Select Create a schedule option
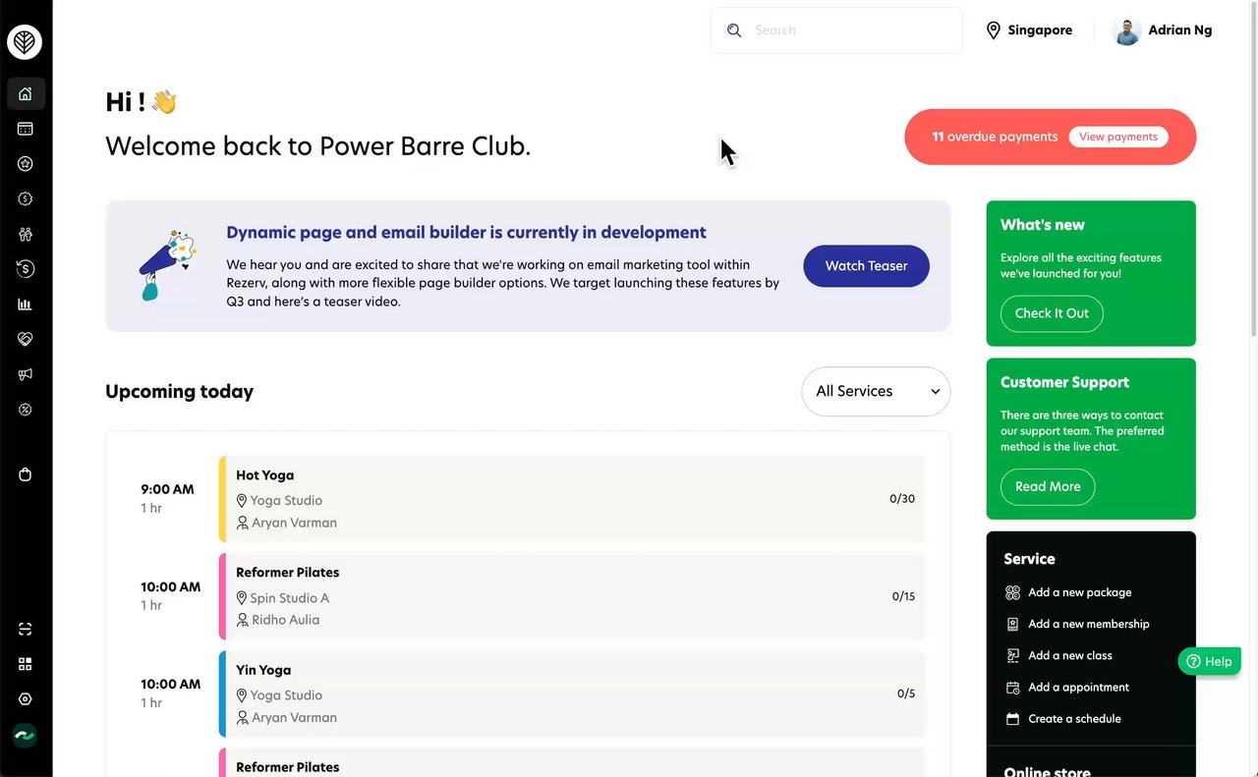Image resolution: width=1258 pixels, height=777 pixels. 1074,718
